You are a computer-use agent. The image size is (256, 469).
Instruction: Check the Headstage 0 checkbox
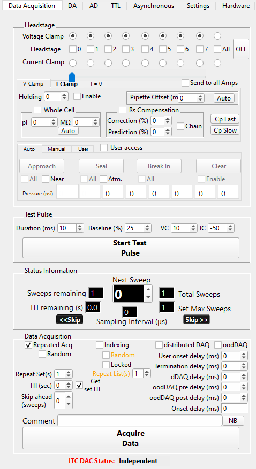click(x=73, y=49)
